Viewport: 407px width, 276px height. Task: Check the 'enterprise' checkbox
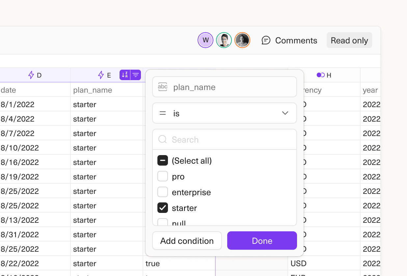(163, 192)
